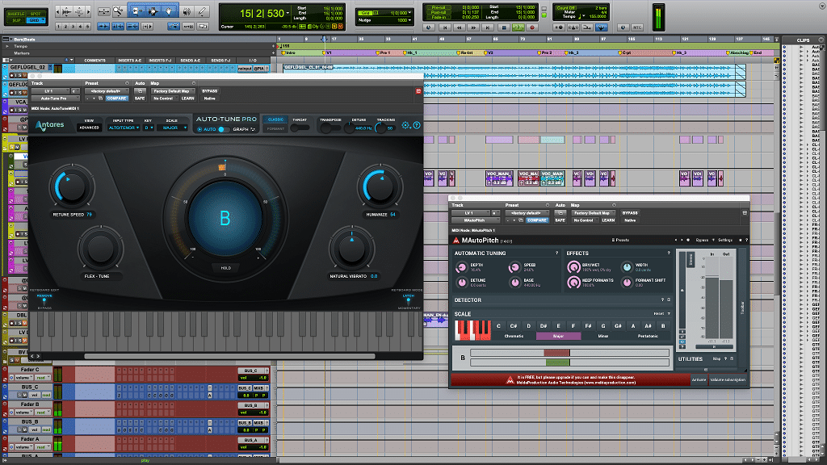Image resolution: width=827 pixels, height=465 pixels.
Task: Expand the Tempo ruler
Action: click(x=7, y=46)
